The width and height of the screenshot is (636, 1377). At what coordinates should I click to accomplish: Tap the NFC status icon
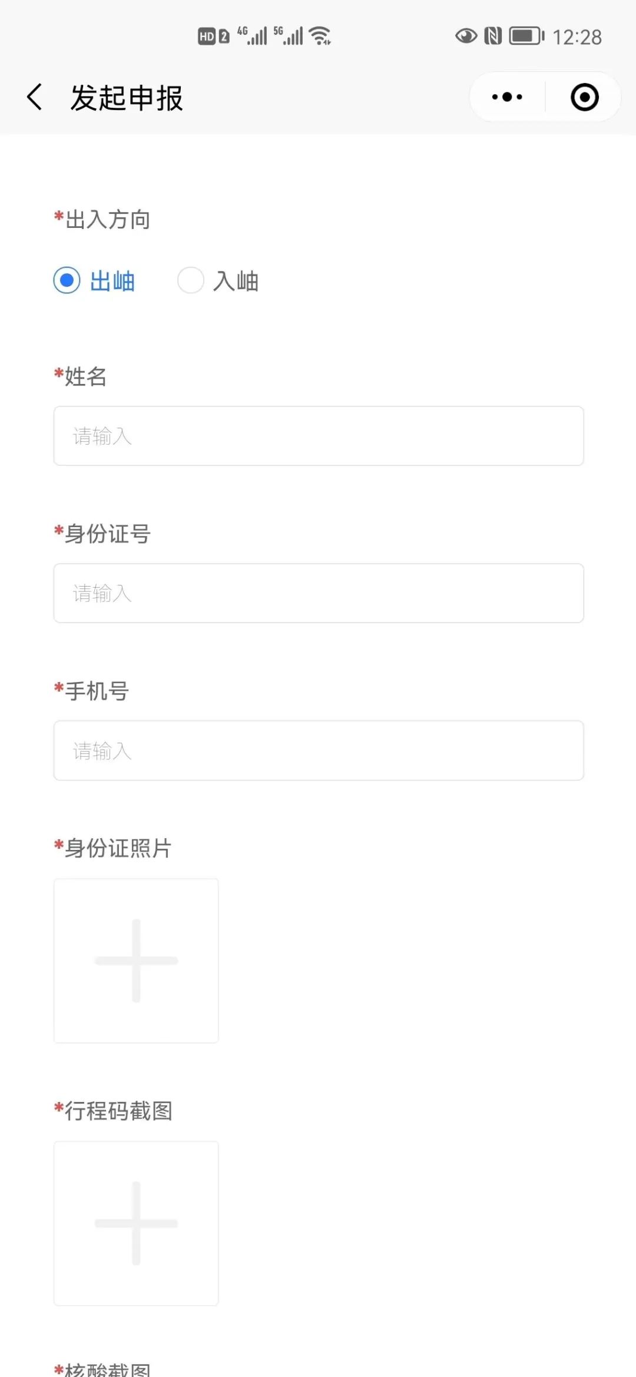point(493,36)
